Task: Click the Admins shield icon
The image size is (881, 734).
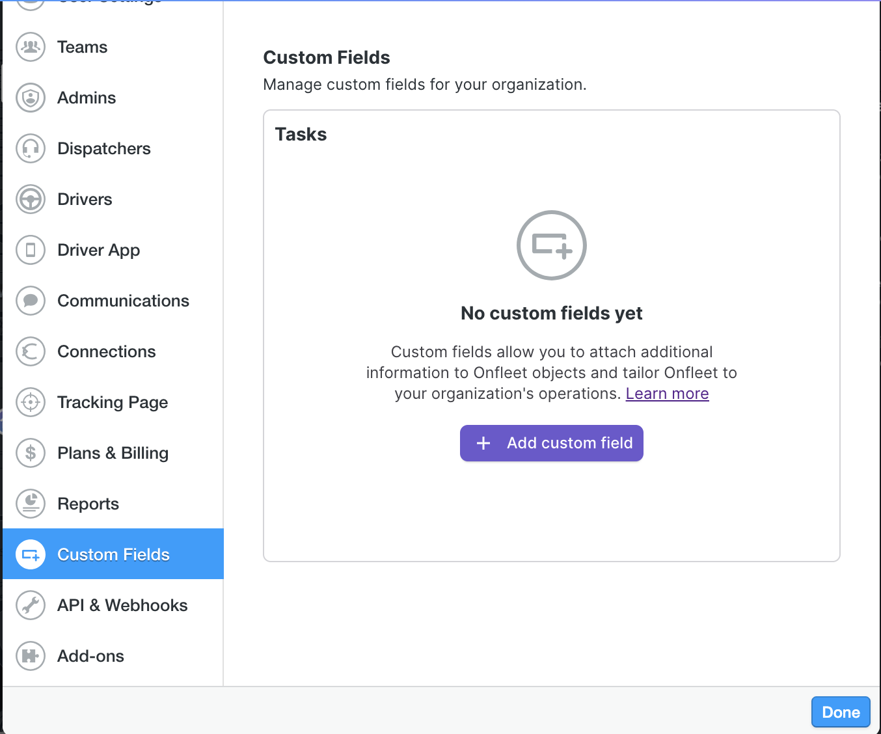Action: coord(31,98)
